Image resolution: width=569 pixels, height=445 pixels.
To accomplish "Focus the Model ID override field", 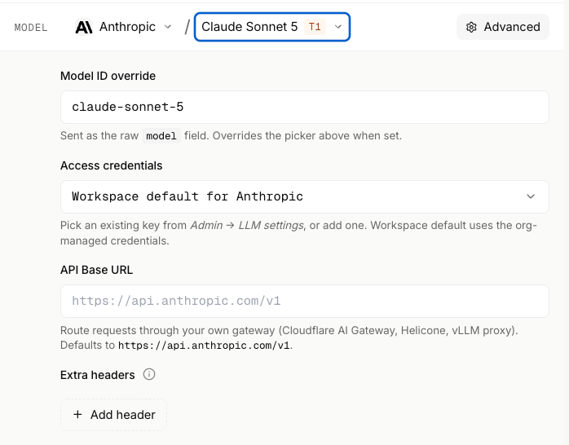I will click(x=304, y=107).
